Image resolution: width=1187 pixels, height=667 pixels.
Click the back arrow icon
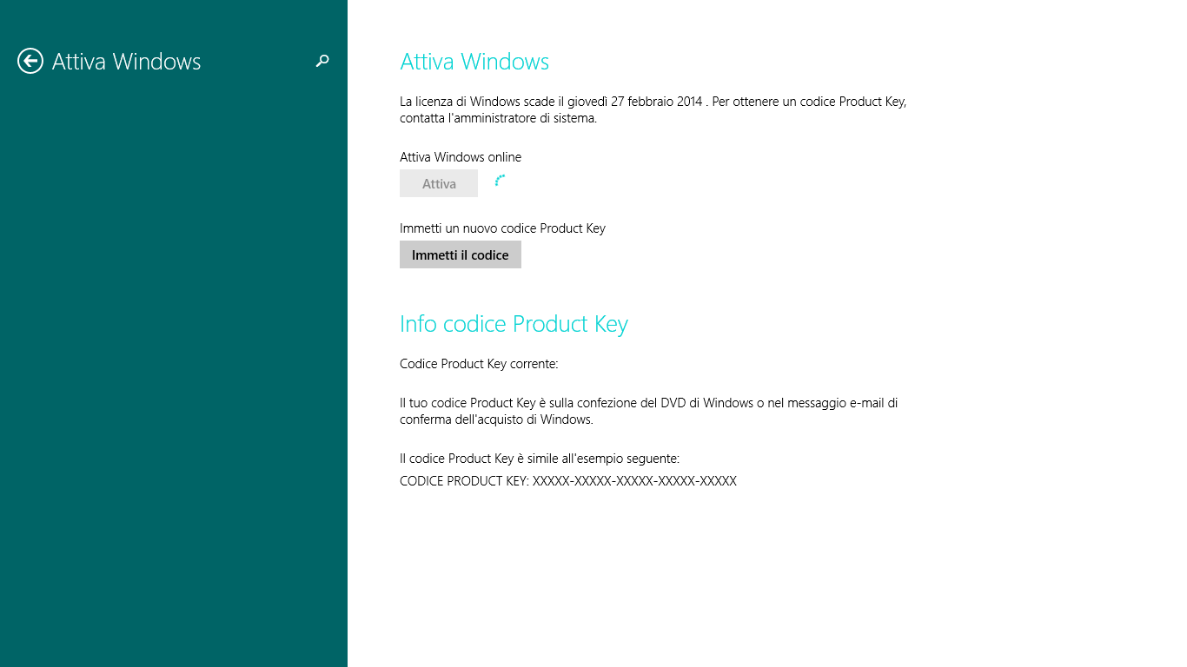(30, 61)
